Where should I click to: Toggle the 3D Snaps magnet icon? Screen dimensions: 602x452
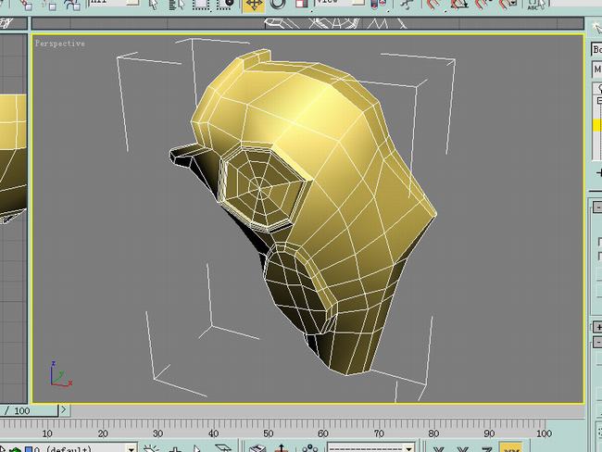(x=434, y=4)
